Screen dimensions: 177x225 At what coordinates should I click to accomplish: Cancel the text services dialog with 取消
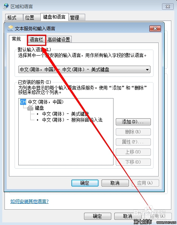coord(115,183)
